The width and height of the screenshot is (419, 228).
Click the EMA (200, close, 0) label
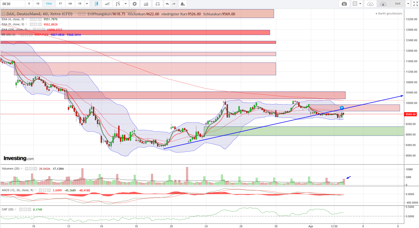point(14,29)
